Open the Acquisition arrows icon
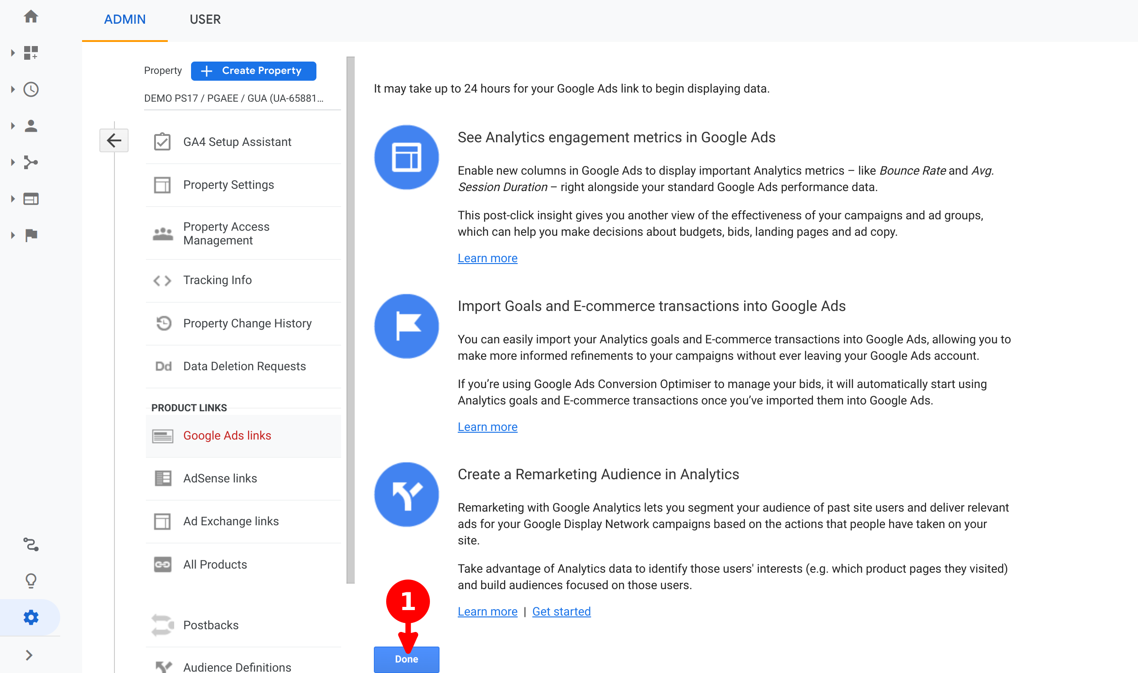Viewport: 1138px width, 673px height. click(31, 162)
